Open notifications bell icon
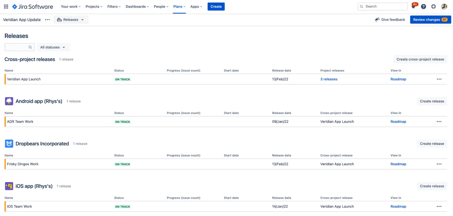The height and width of the screenshot is (216, 453). tap(414, 6)
